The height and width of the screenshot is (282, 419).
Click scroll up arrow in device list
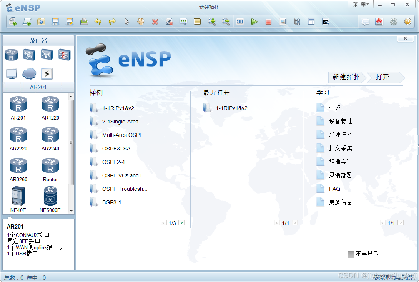click(71, 96)
